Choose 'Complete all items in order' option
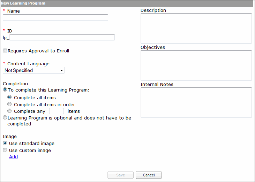This screenshot has width=255, height=182. click(x=10, y=104)
